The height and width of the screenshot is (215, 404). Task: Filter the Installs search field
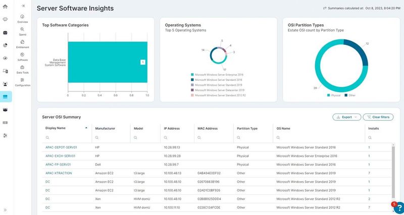[380, 138]
